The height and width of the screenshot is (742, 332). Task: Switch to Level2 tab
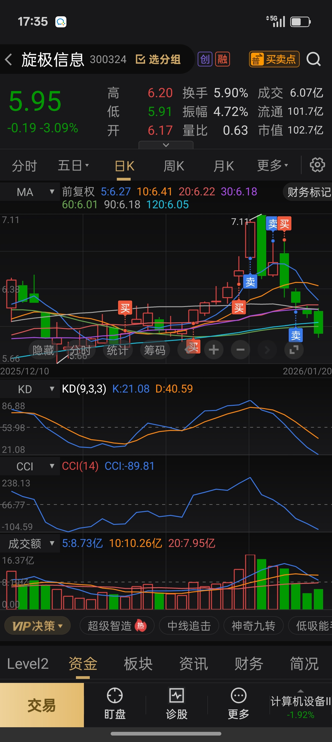coord(28,664)
